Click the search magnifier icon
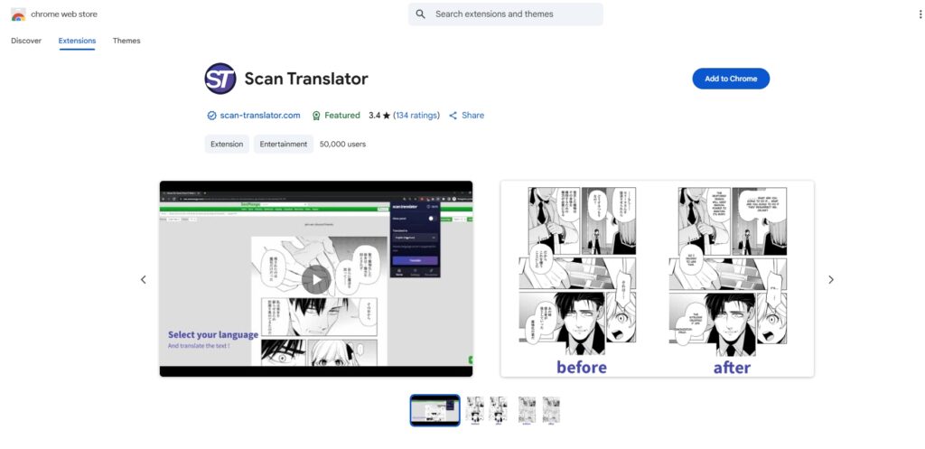Viewport: 925px width, 449px height. tap(421, 14)
